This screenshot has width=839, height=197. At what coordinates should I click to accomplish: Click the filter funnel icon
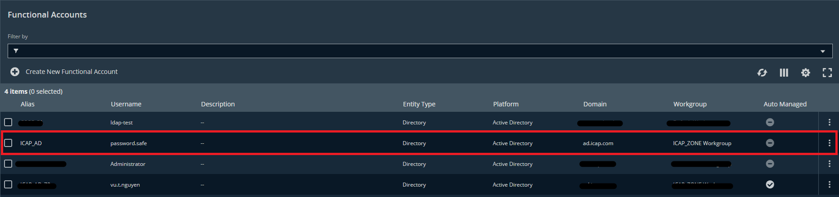click(16, 51)
